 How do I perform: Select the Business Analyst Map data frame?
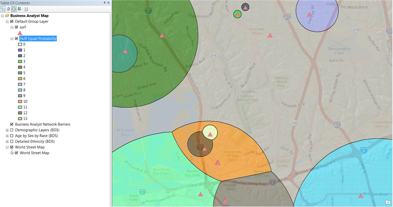[x=29, y=16]
